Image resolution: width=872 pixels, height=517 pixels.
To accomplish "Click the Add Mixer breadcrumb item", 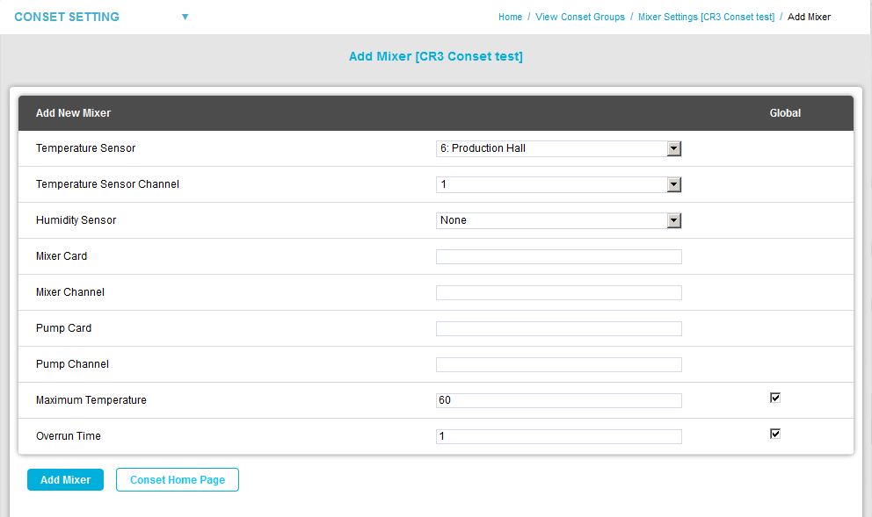I will tap(809, 17).
